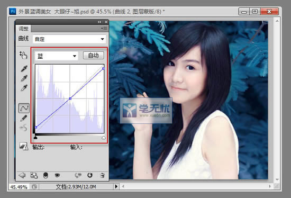291x198 pixels.
Task: Toggle layer visibility with the eye icon
Action: point(57,175)
